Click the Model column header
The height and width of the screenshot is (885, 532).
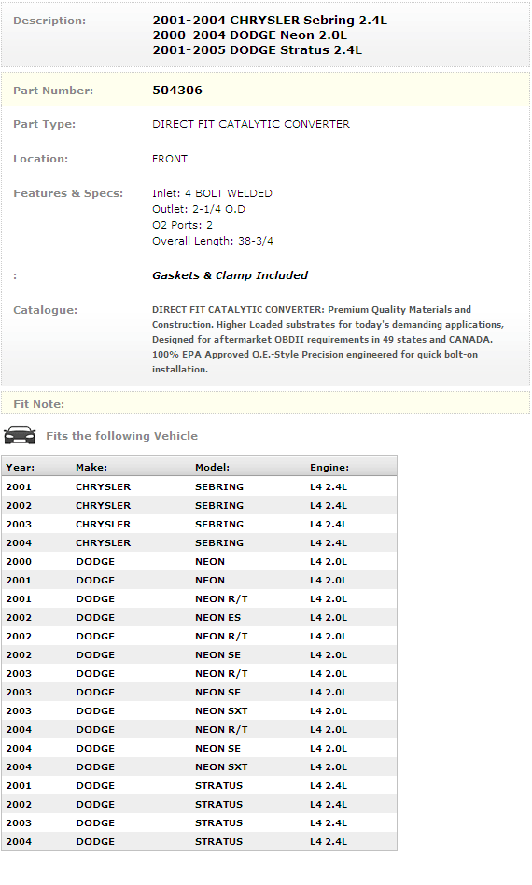point(212,468)
